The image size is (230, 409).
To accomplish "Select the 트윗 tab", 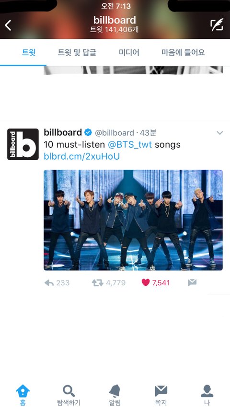I will (29, 53).
